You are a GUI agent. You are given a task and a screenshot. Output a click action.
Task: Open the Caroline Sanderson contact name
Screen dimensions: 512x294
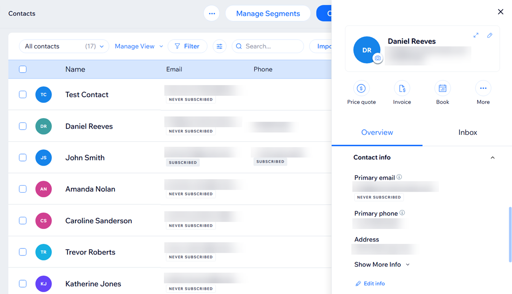(99, 220)
